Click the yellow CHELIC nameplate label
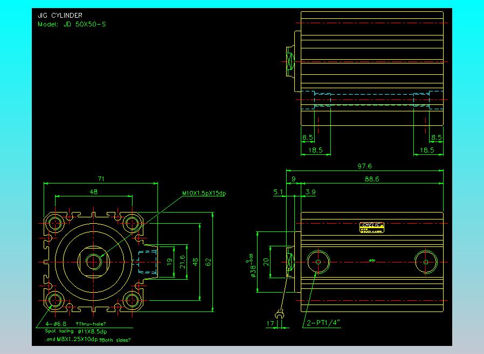Viewport: 484px width, 354px height. [x=372, y=228]
